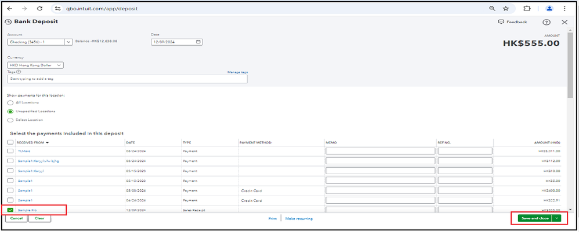Screen dimensions: 579x232
Task: Check the Sample1:Karyyl:vhv bjhg payment
Action: [10, 161]
